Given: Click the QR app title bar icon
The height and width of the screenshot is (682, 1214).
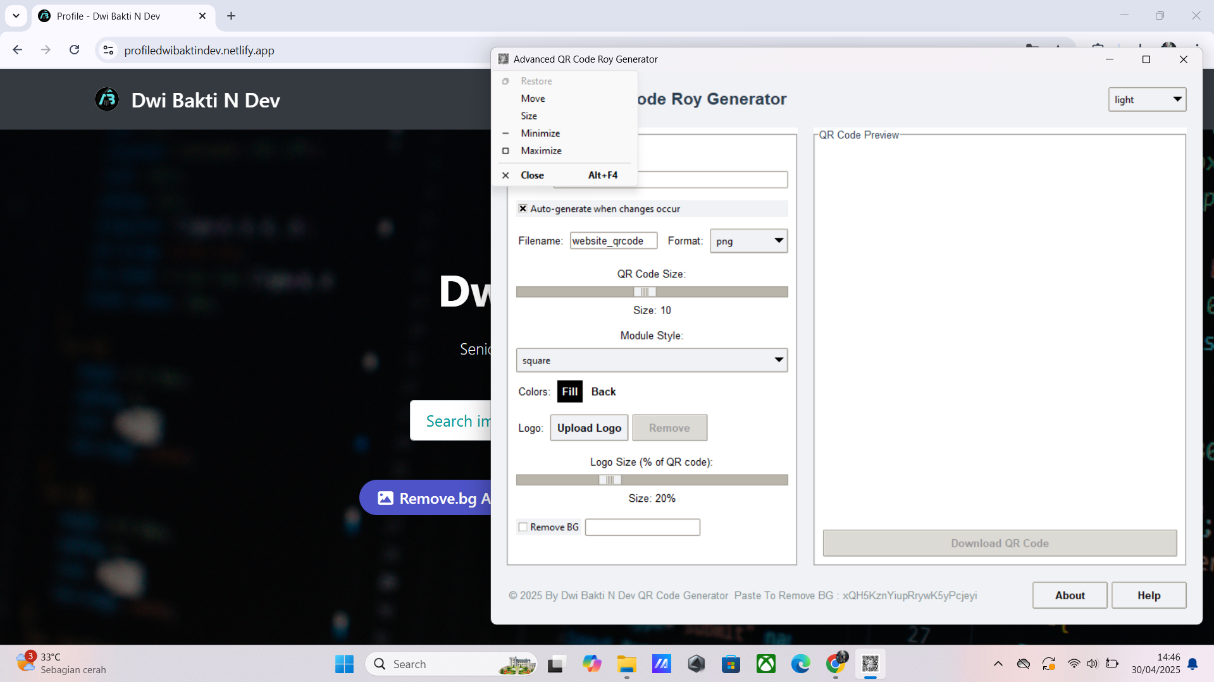Looking at the screenshot, I should click(504, 59).
